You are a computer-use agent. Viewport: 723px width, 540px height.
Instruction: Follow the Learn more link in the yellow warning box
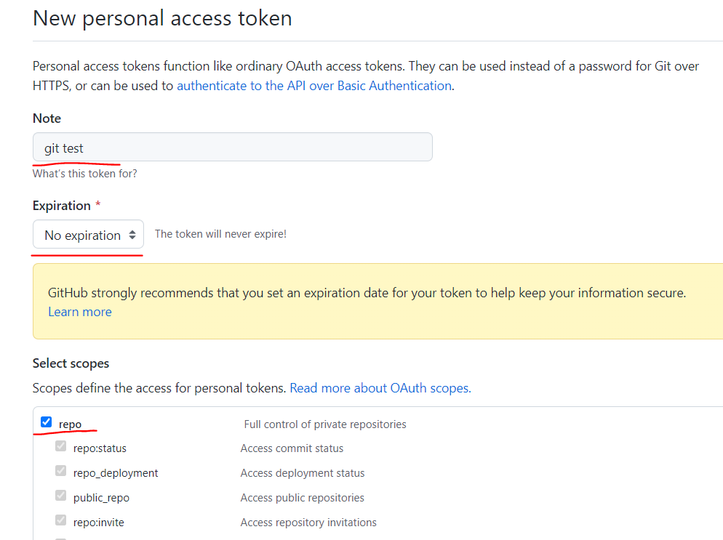pyautogui.click(x=80, y=312)
